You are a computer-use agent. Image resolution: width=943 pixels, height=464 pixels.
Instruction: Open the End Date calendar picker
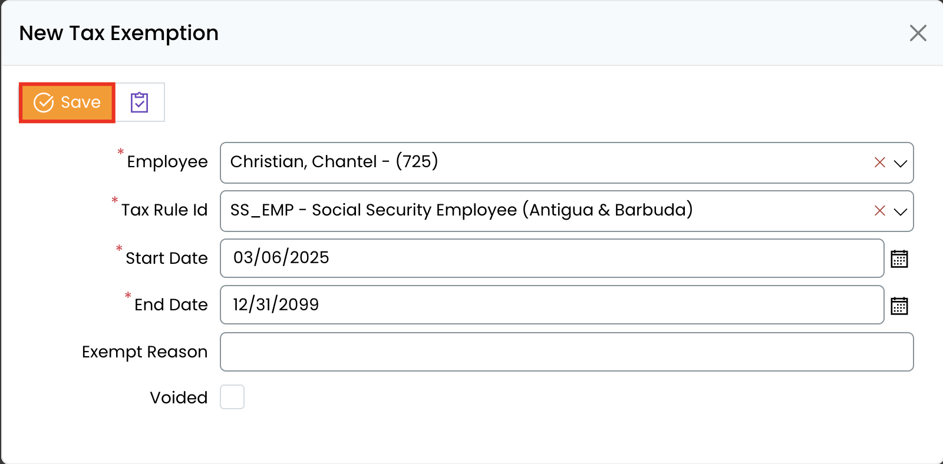coord(899,306)
